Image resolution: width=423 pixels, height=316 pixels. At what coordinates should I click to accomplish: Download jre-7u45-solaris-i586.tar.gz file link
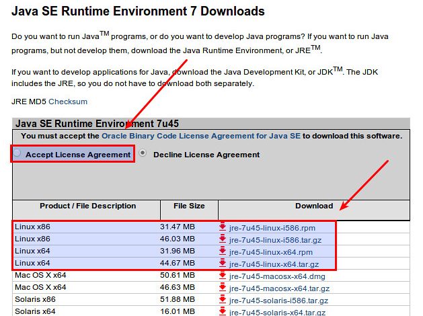[278, 301]
